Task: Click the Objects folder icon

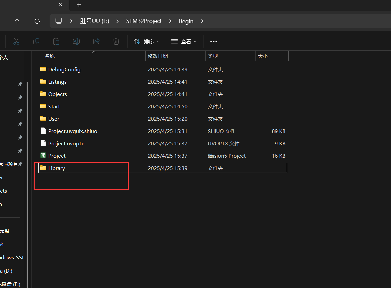Action: [43, 94]
